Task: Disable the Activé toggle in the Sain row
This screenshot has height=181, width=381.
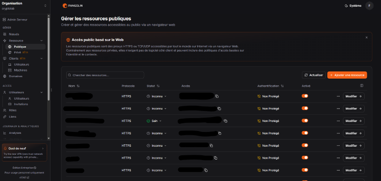Action: point(305,121)
